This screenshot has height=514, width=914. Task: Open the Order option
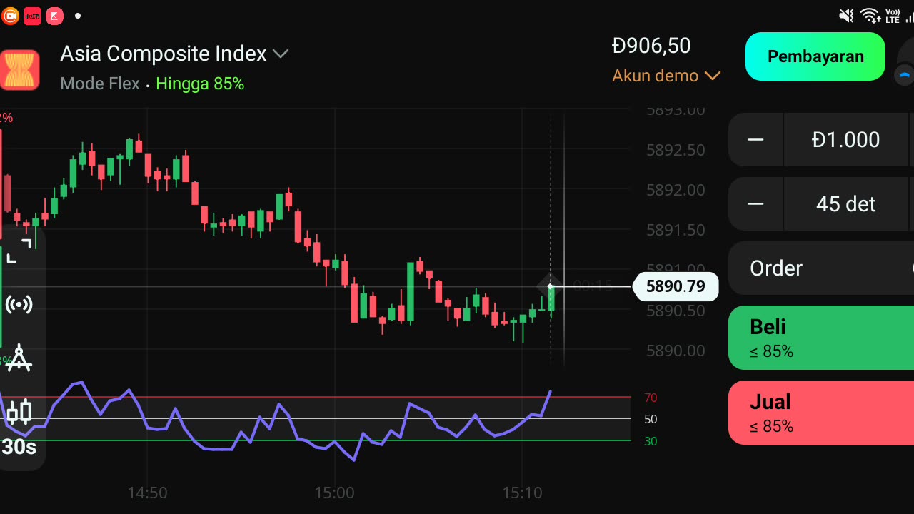[821, 268]
